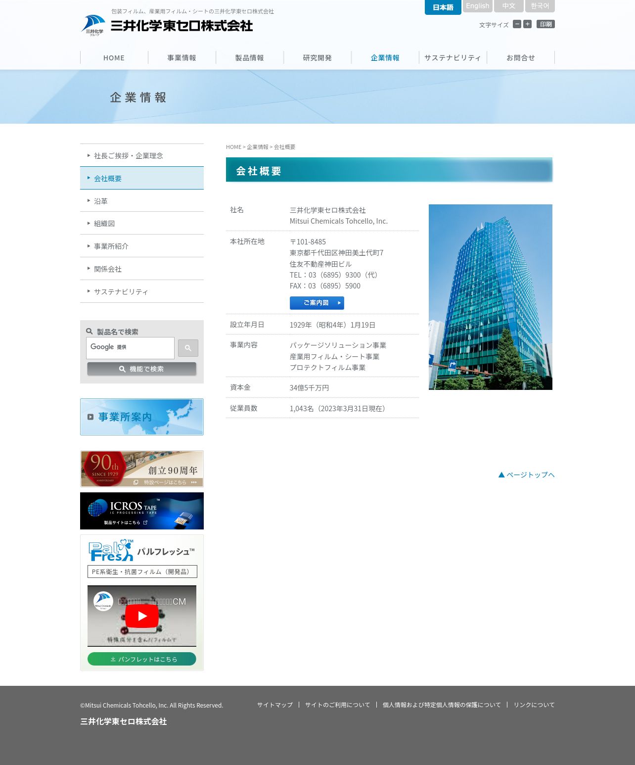The width and height of the screenshot is (635, 765).
Task: Open 個人情報および特定個人情報の保護について footer link
Action: 442,705
